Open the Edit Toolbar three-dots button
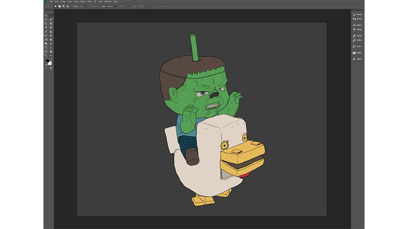The height and width of the screenshot is (229, 408). coord(51,55)
